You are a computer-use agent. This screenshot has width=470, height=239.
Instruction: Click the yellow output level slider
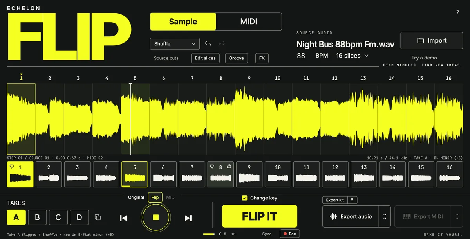click(x=209, y=234)
